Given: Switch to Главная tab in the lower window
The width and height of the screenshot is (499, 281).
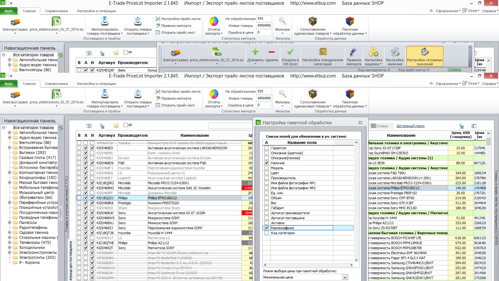Looking at the screenshot, I should [29, 84].
